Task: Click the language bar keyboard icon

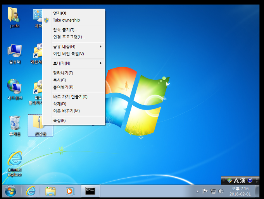Action: click(x=229, y=180)
